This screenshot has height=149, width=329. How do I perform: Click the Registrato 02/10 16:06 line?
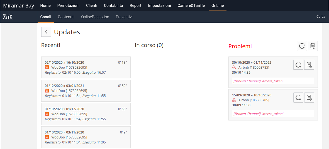pyautogui.click(x=75, y=72)
